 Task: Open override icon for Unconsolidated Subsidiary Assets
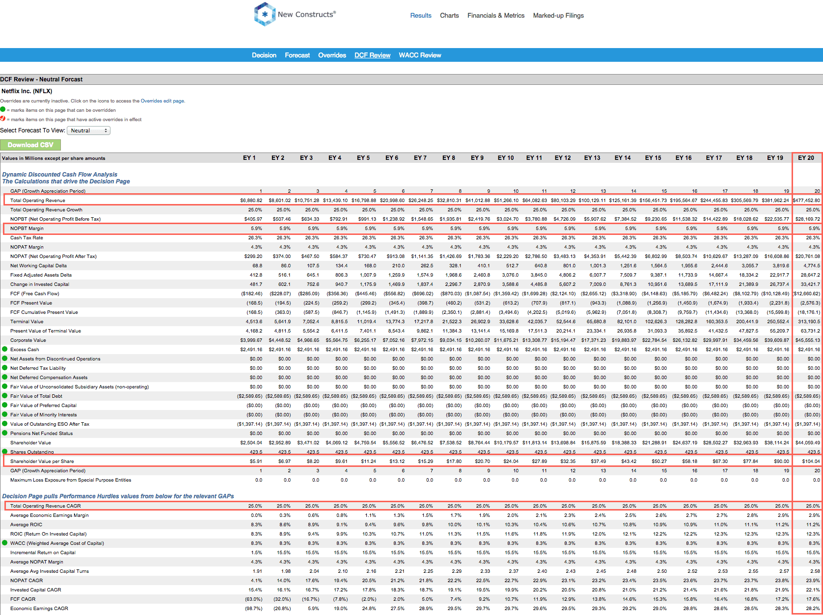click(x=5, y=386)
